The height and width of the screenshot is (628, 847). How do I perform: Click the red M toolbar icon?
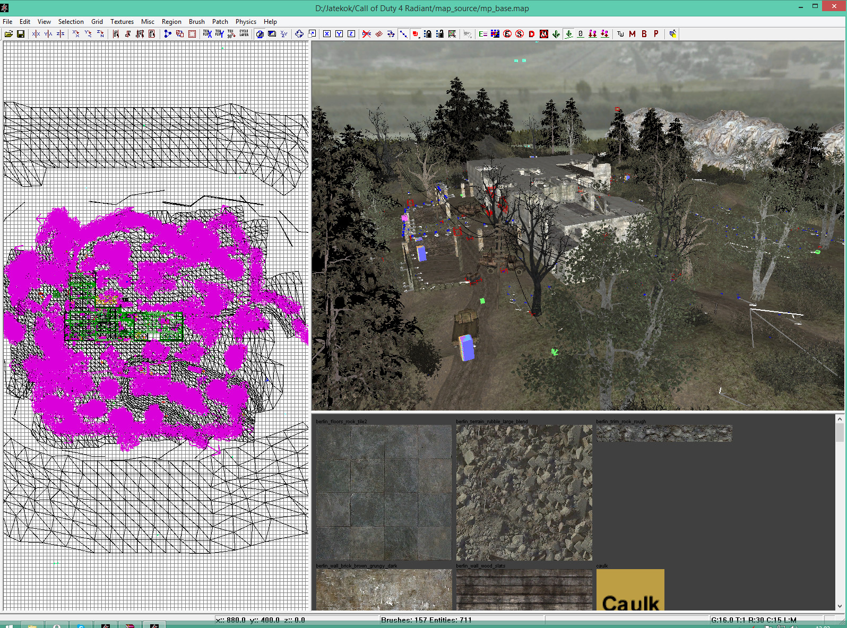click(632, 34)
